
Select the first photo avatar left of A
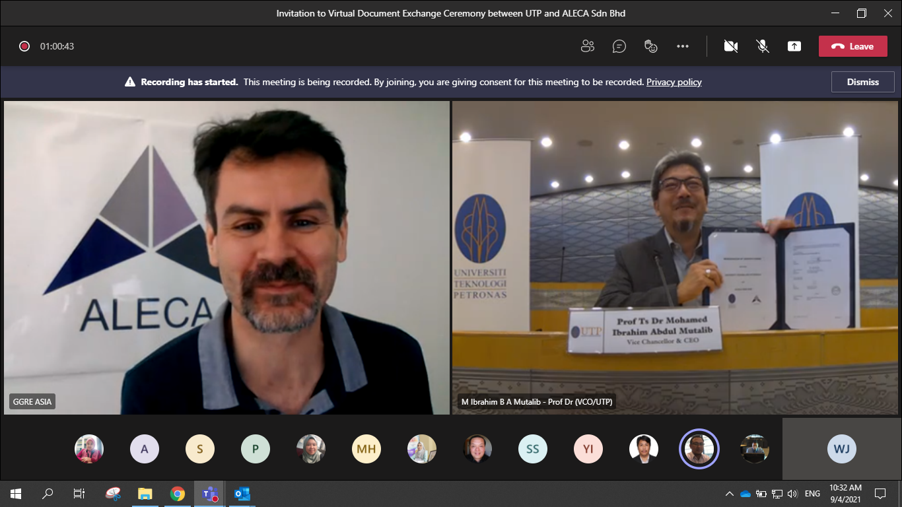(x=89, y=449)
